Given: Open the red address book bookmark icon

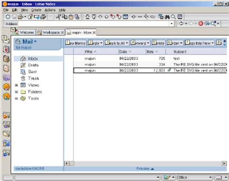Looking at the screenshot, I should click(x=6, y=49).
